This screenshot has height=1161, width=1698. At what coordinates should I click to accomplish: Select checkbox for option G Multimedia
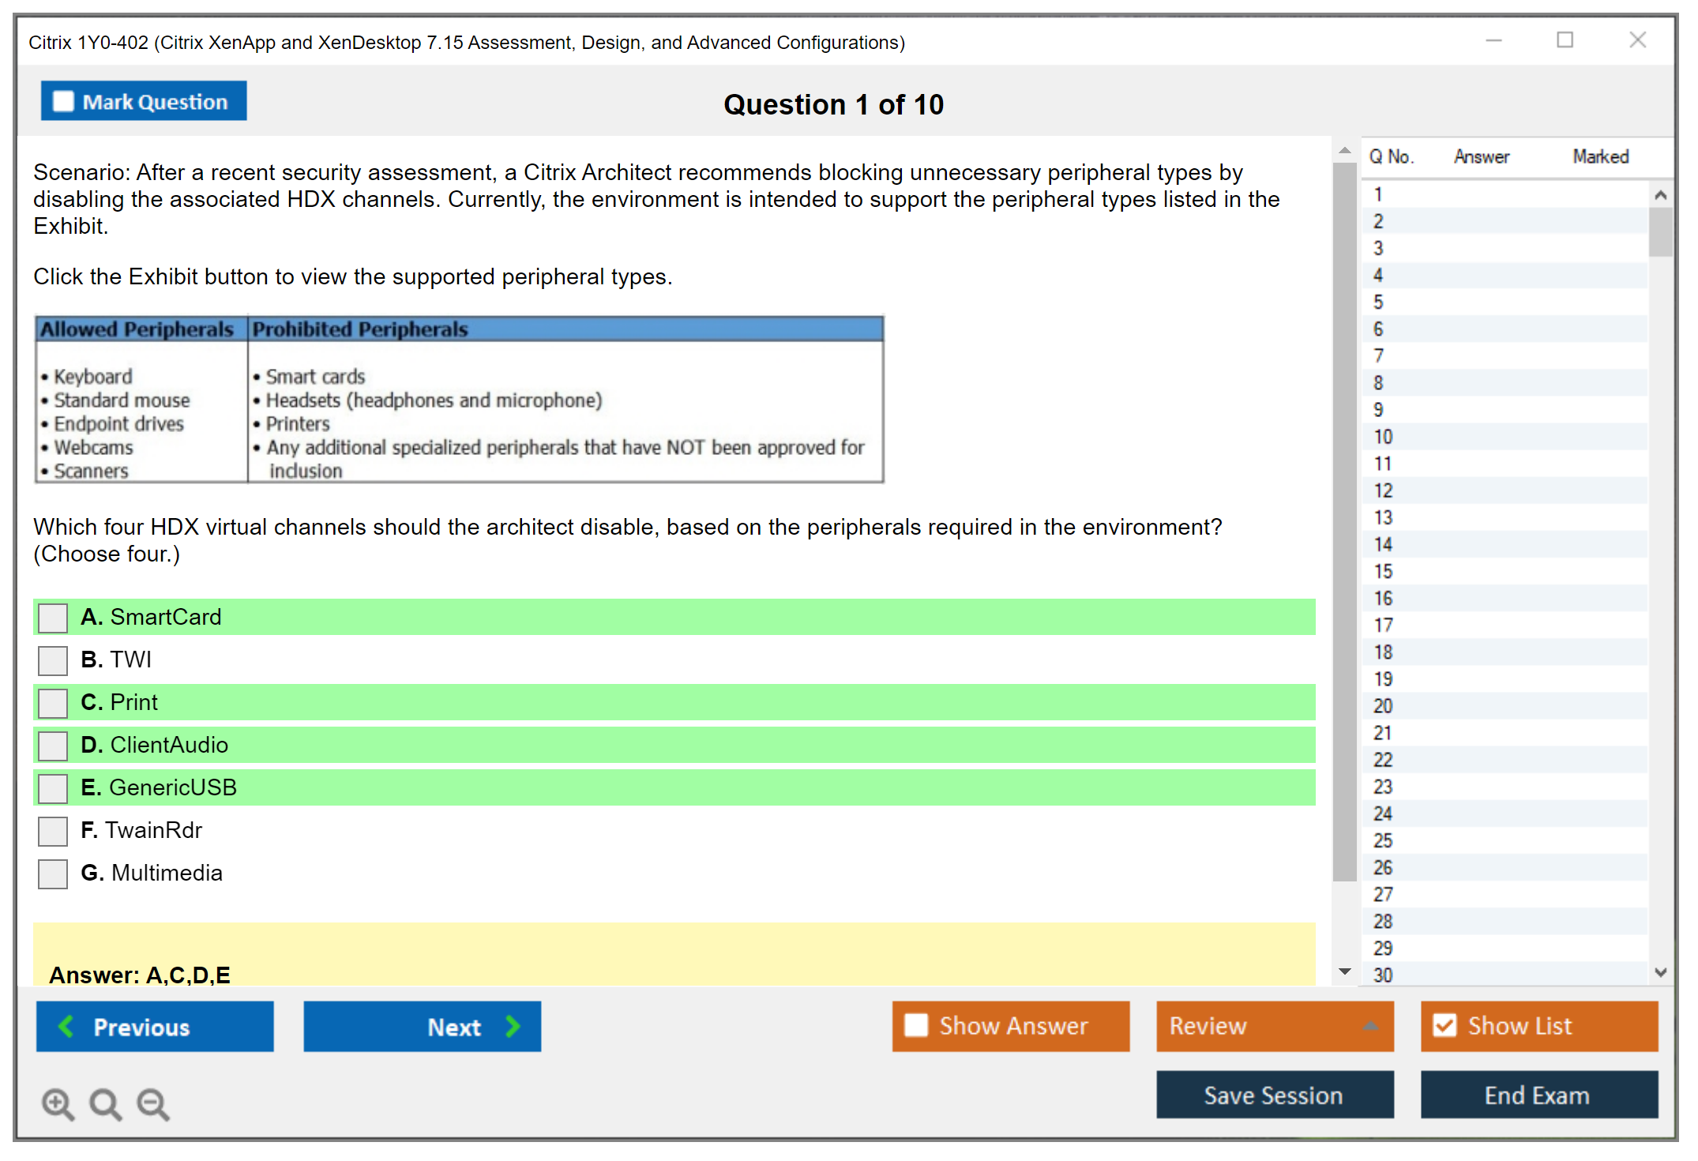[x=53, y=874]
